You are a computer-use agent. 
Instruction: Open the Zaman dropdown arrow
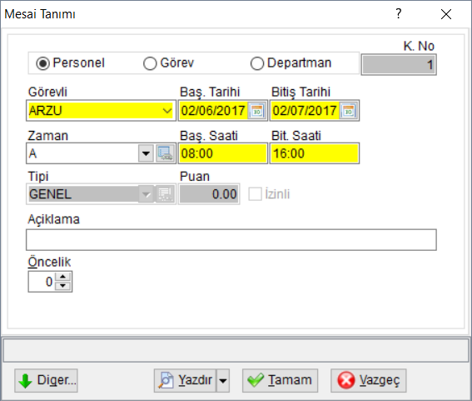click(x=146, y=153)
